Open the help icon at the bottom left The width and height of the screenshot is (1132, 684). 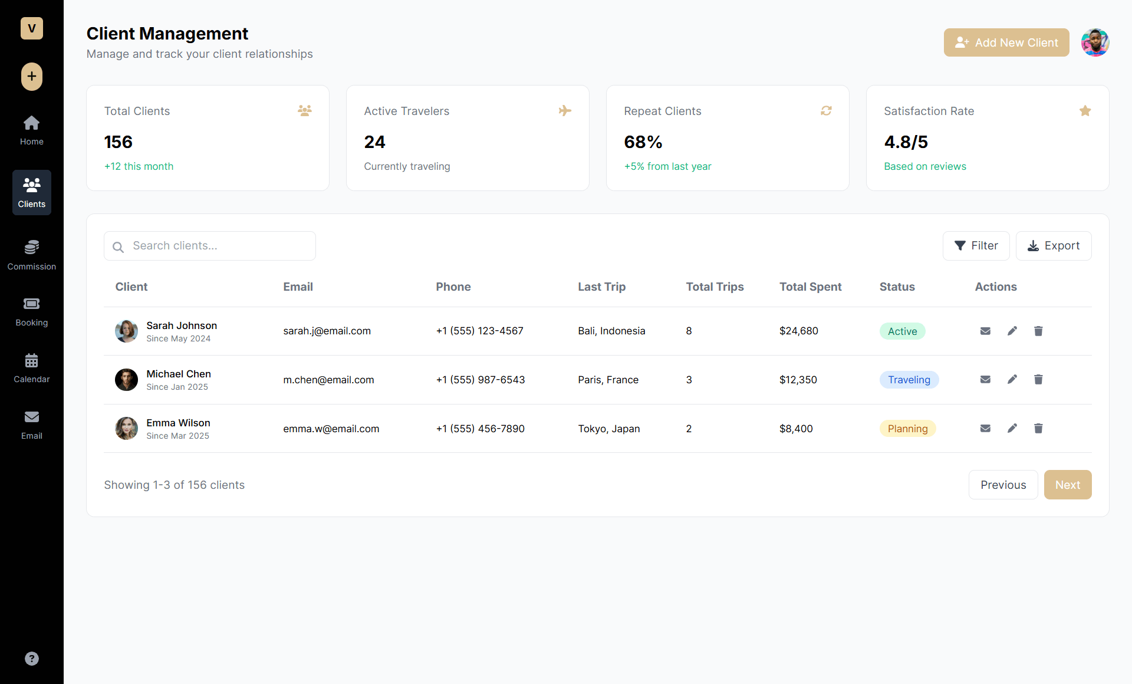(x=31, y=658)
